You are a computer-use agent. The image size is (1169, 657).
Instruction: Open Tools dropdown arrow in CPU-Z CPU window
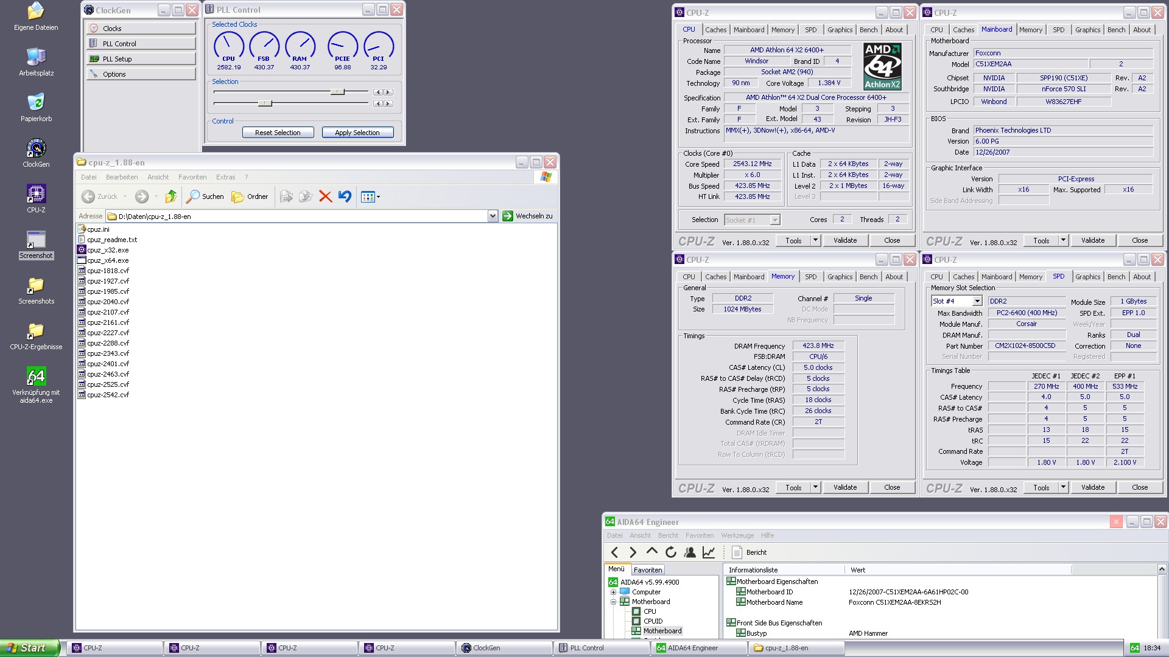815,240
